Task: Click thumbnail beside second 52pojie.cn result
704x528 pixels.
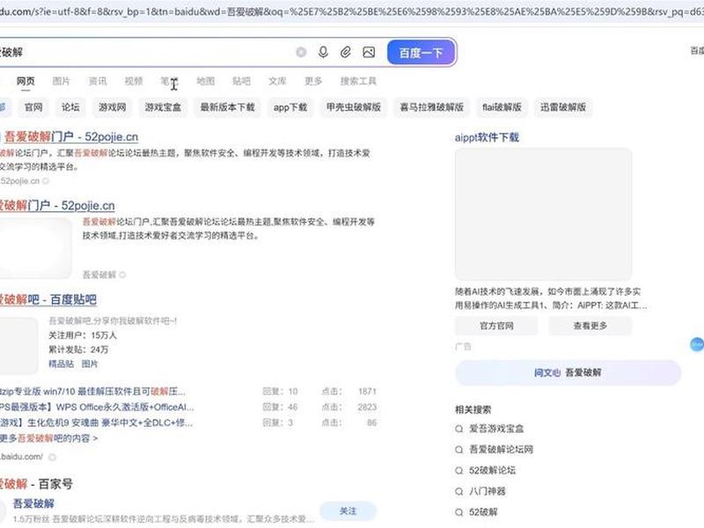Action: (35, 248)
